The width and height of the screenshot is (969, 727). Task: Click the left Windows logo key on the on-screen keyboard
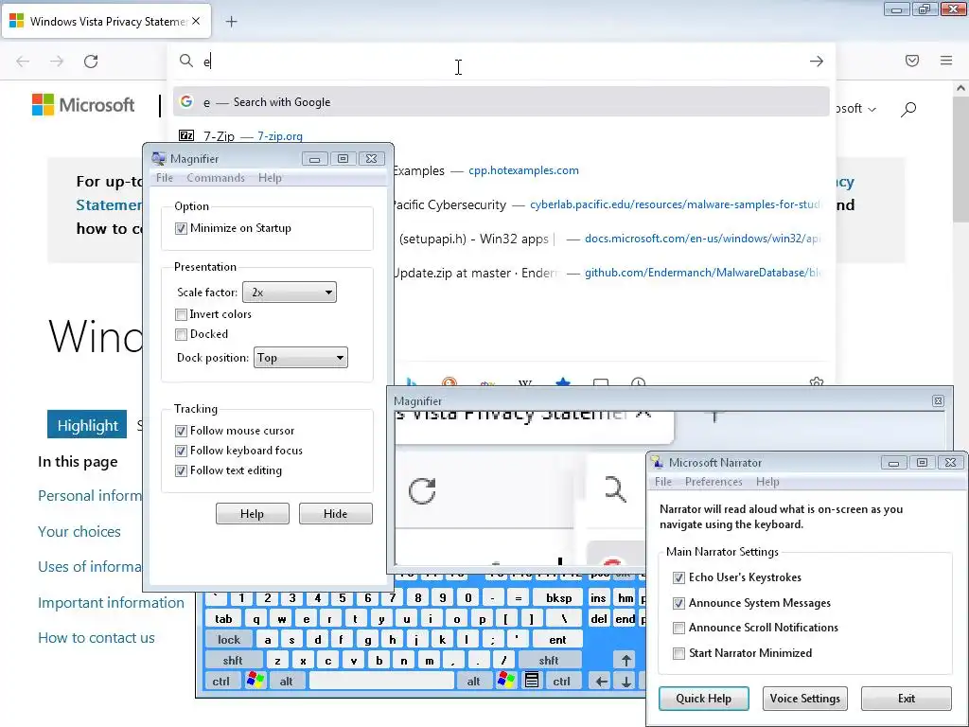pyautogui.click(x=255, y=681)
